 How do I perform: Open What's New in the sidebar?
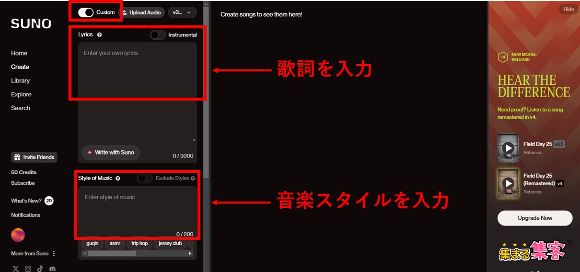26,201
